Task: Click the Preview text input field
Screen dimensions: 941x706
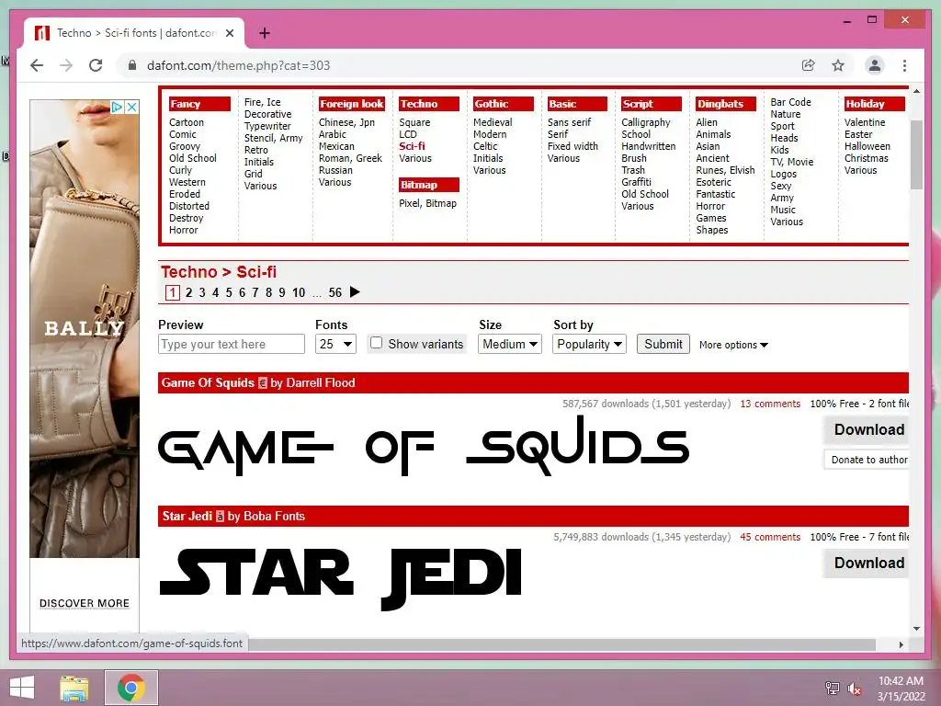Action: (231, 344)
